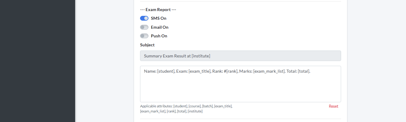Image resolution: width=406 pixels, height=122 pixels.
Task: Place cursor at [student] in message body
Action: point(165,71)
